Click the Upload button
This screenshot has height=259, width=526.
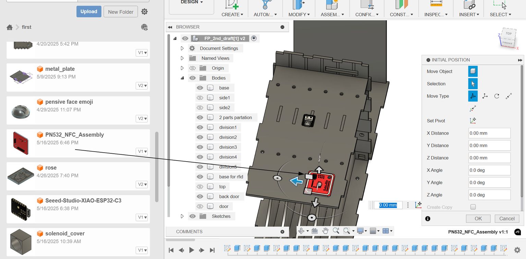tap(89, 11)
